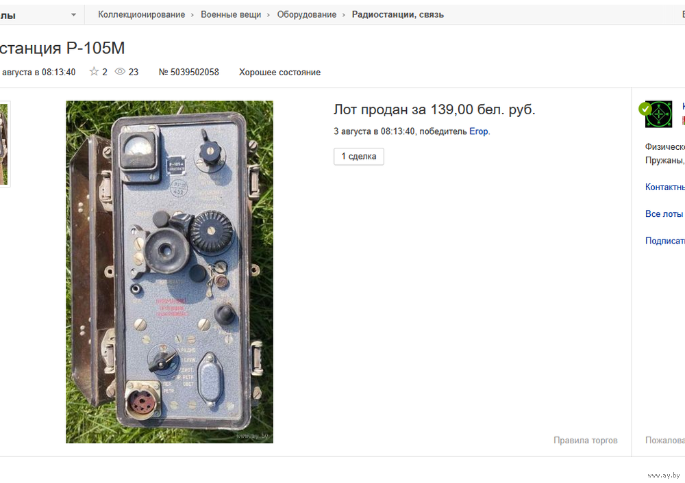Image resolution: width=685 pixels, height=483 pixels.
Task: Open the Коллекционирование breadcrumb
Action: [x=142, y=14]
